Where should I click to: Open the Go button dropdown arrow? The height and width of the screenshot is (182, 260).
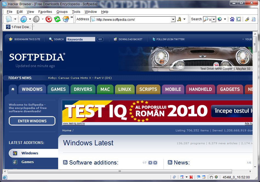pos(184,19)
